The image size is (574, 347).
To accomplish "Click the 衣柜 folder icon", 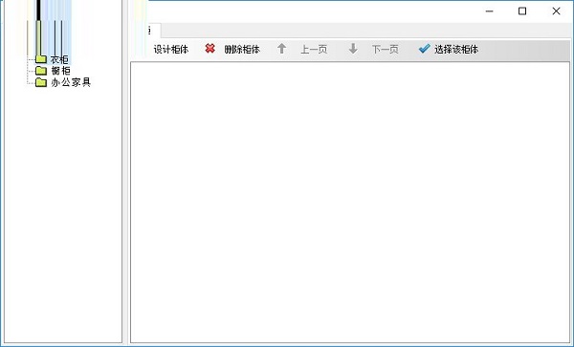I will 41,59.
